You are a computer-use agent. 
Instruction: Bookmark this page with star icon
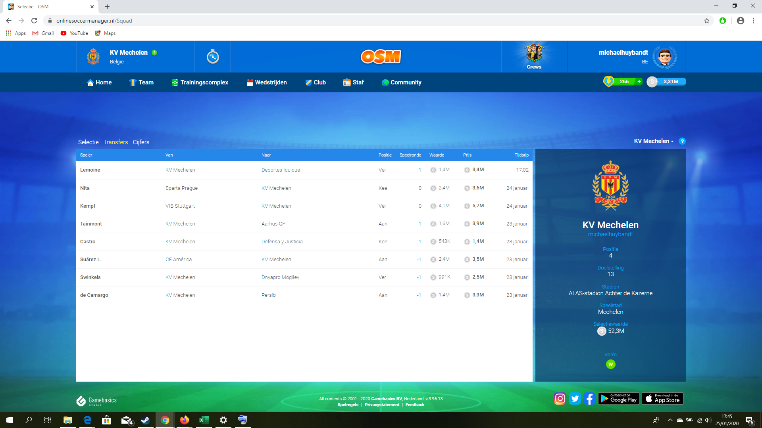(x=707, y=21)
